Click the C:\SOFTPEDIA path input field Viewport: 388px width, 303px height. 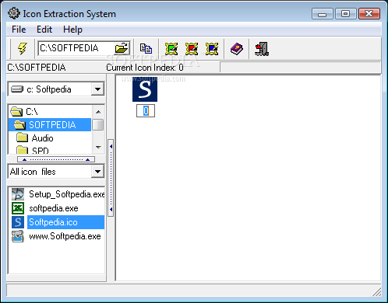point(76,48)
